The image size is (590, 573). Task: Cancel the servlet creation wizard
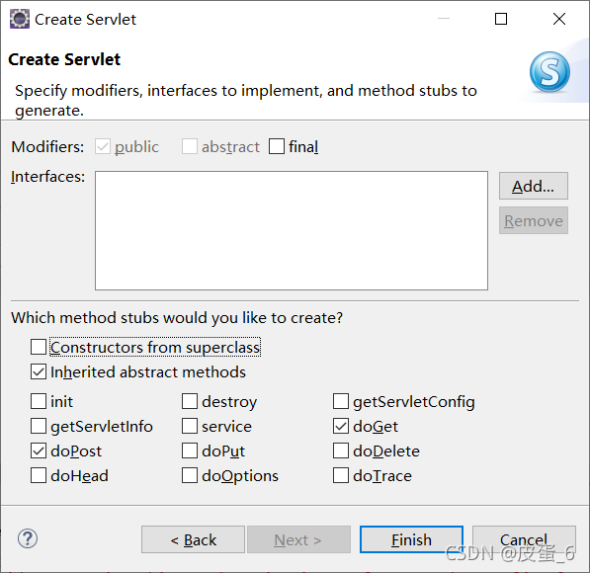pos(524,539)
